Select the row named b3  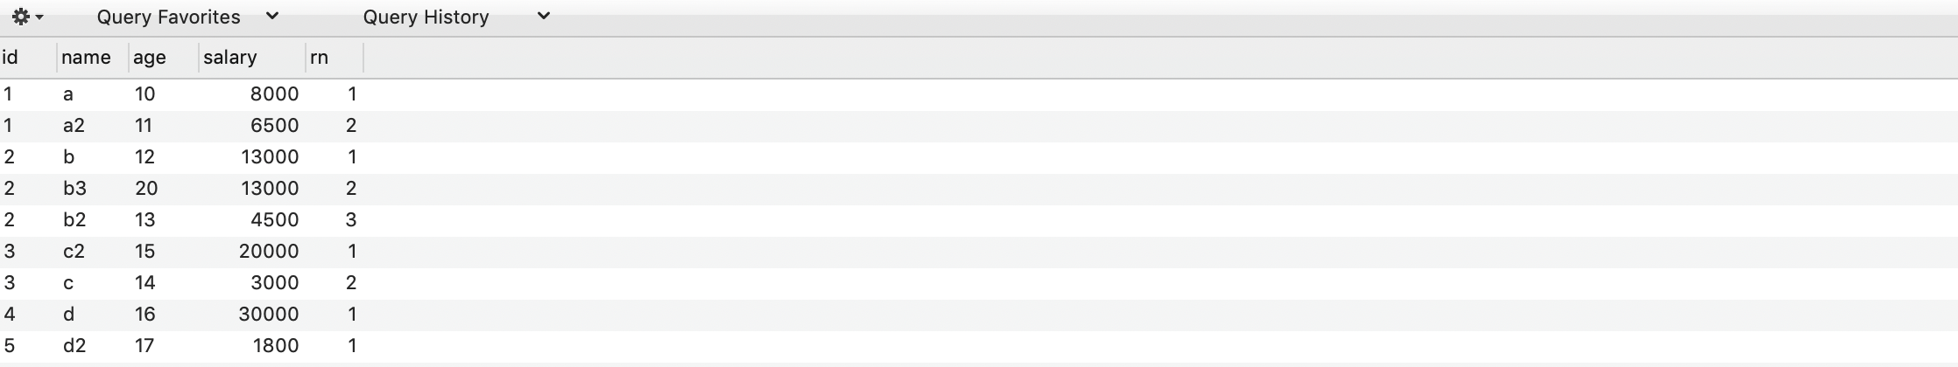(979, 189)
